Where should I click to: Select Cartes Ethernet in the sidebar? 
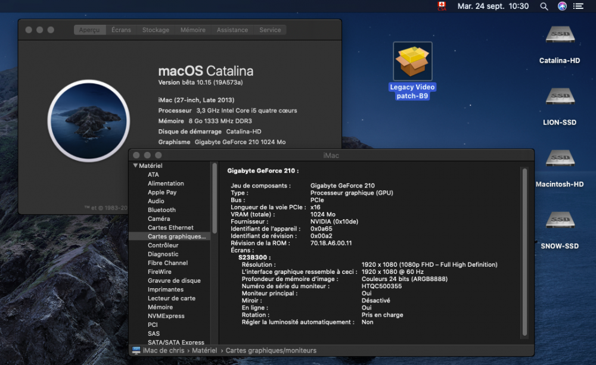point(170,227)
